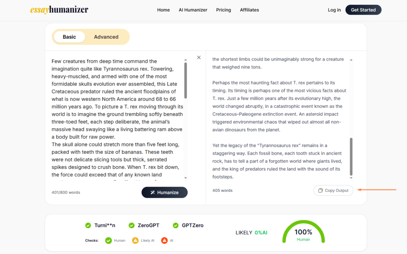Open the AI Humanizer menu item
The width and height of the screenshot is (407, 254).
193,10
